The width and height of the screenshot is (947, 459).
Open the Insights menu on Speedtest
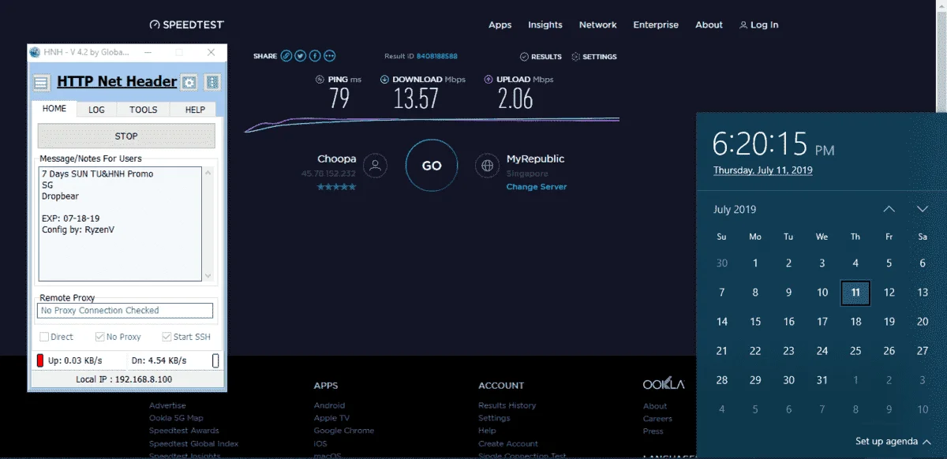pyautogui.click(x=545, y=24)
